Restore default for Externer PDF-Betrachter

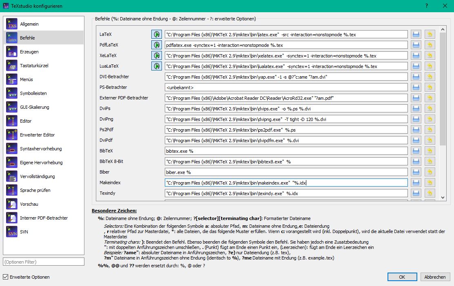pos(430,98)
